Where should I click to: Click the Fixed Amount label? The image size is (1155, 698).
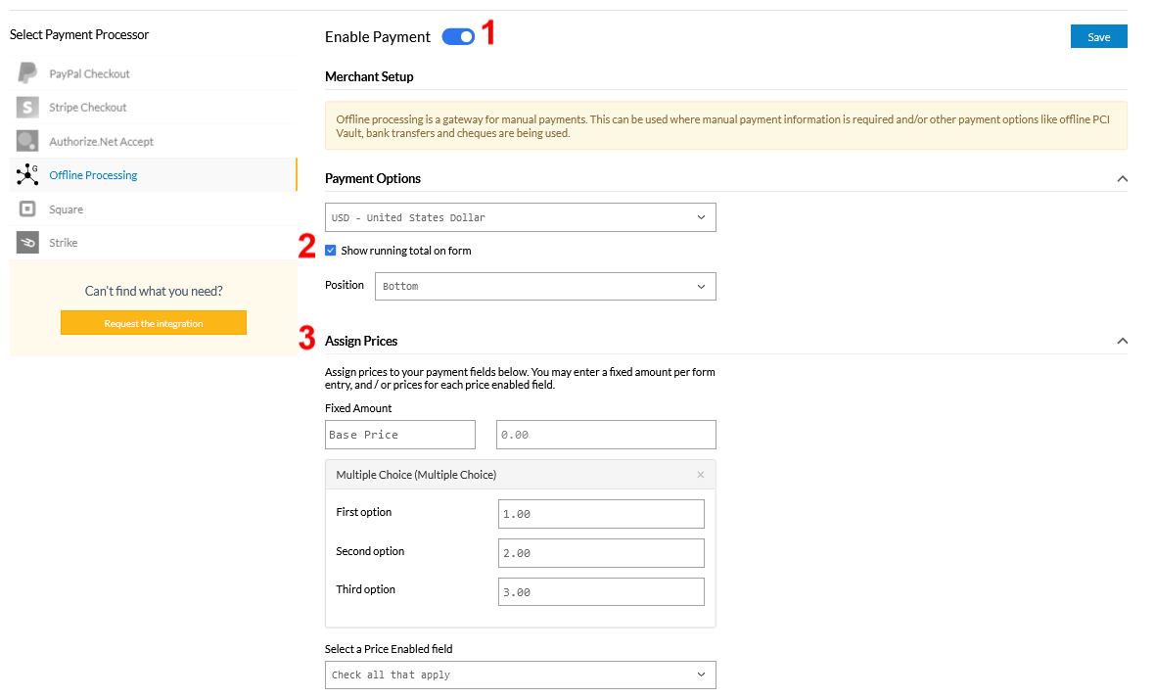358,408
